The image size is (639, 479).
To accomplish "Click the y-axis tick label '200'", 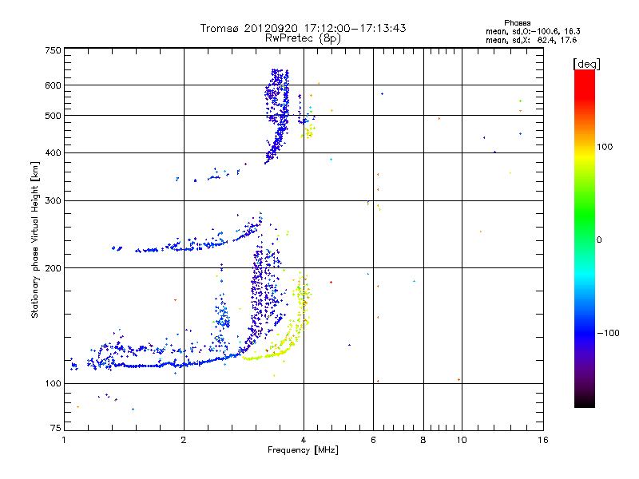I will tap(53, 268).
